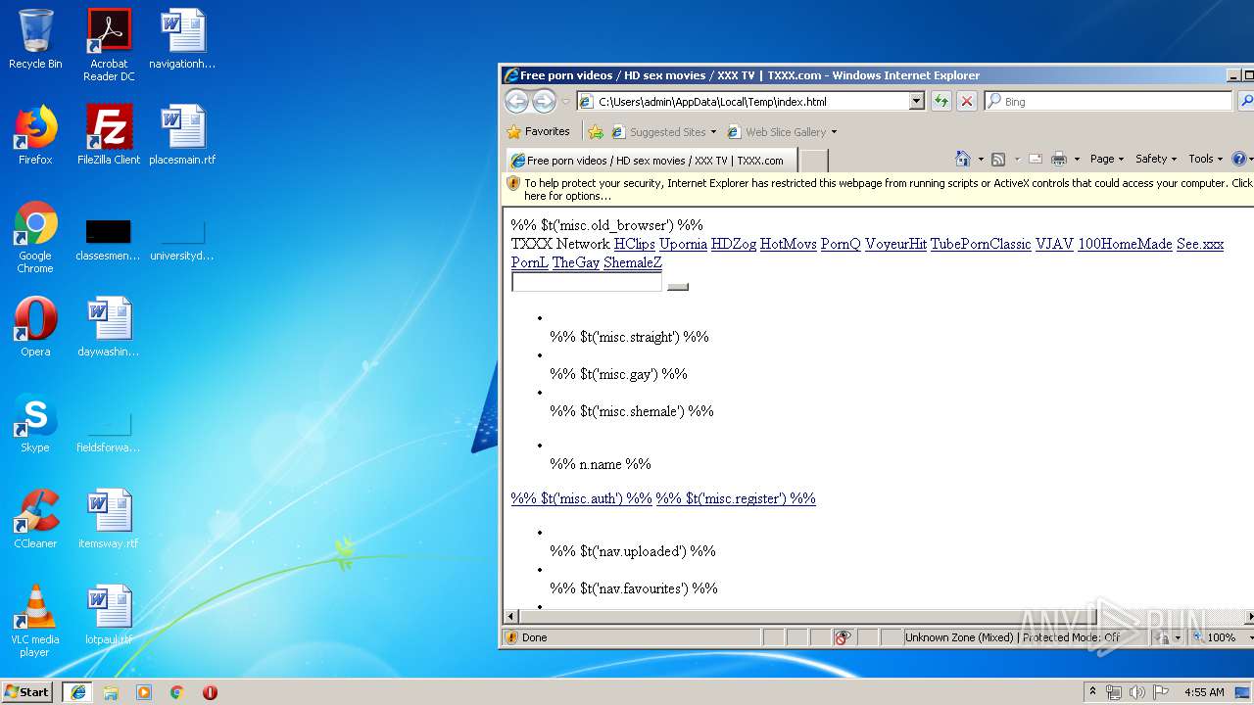Image resolution: width=1254 pixels, height=705 pixels.
Task: Show hidden icons in system tray
Action: [1092, 691]
